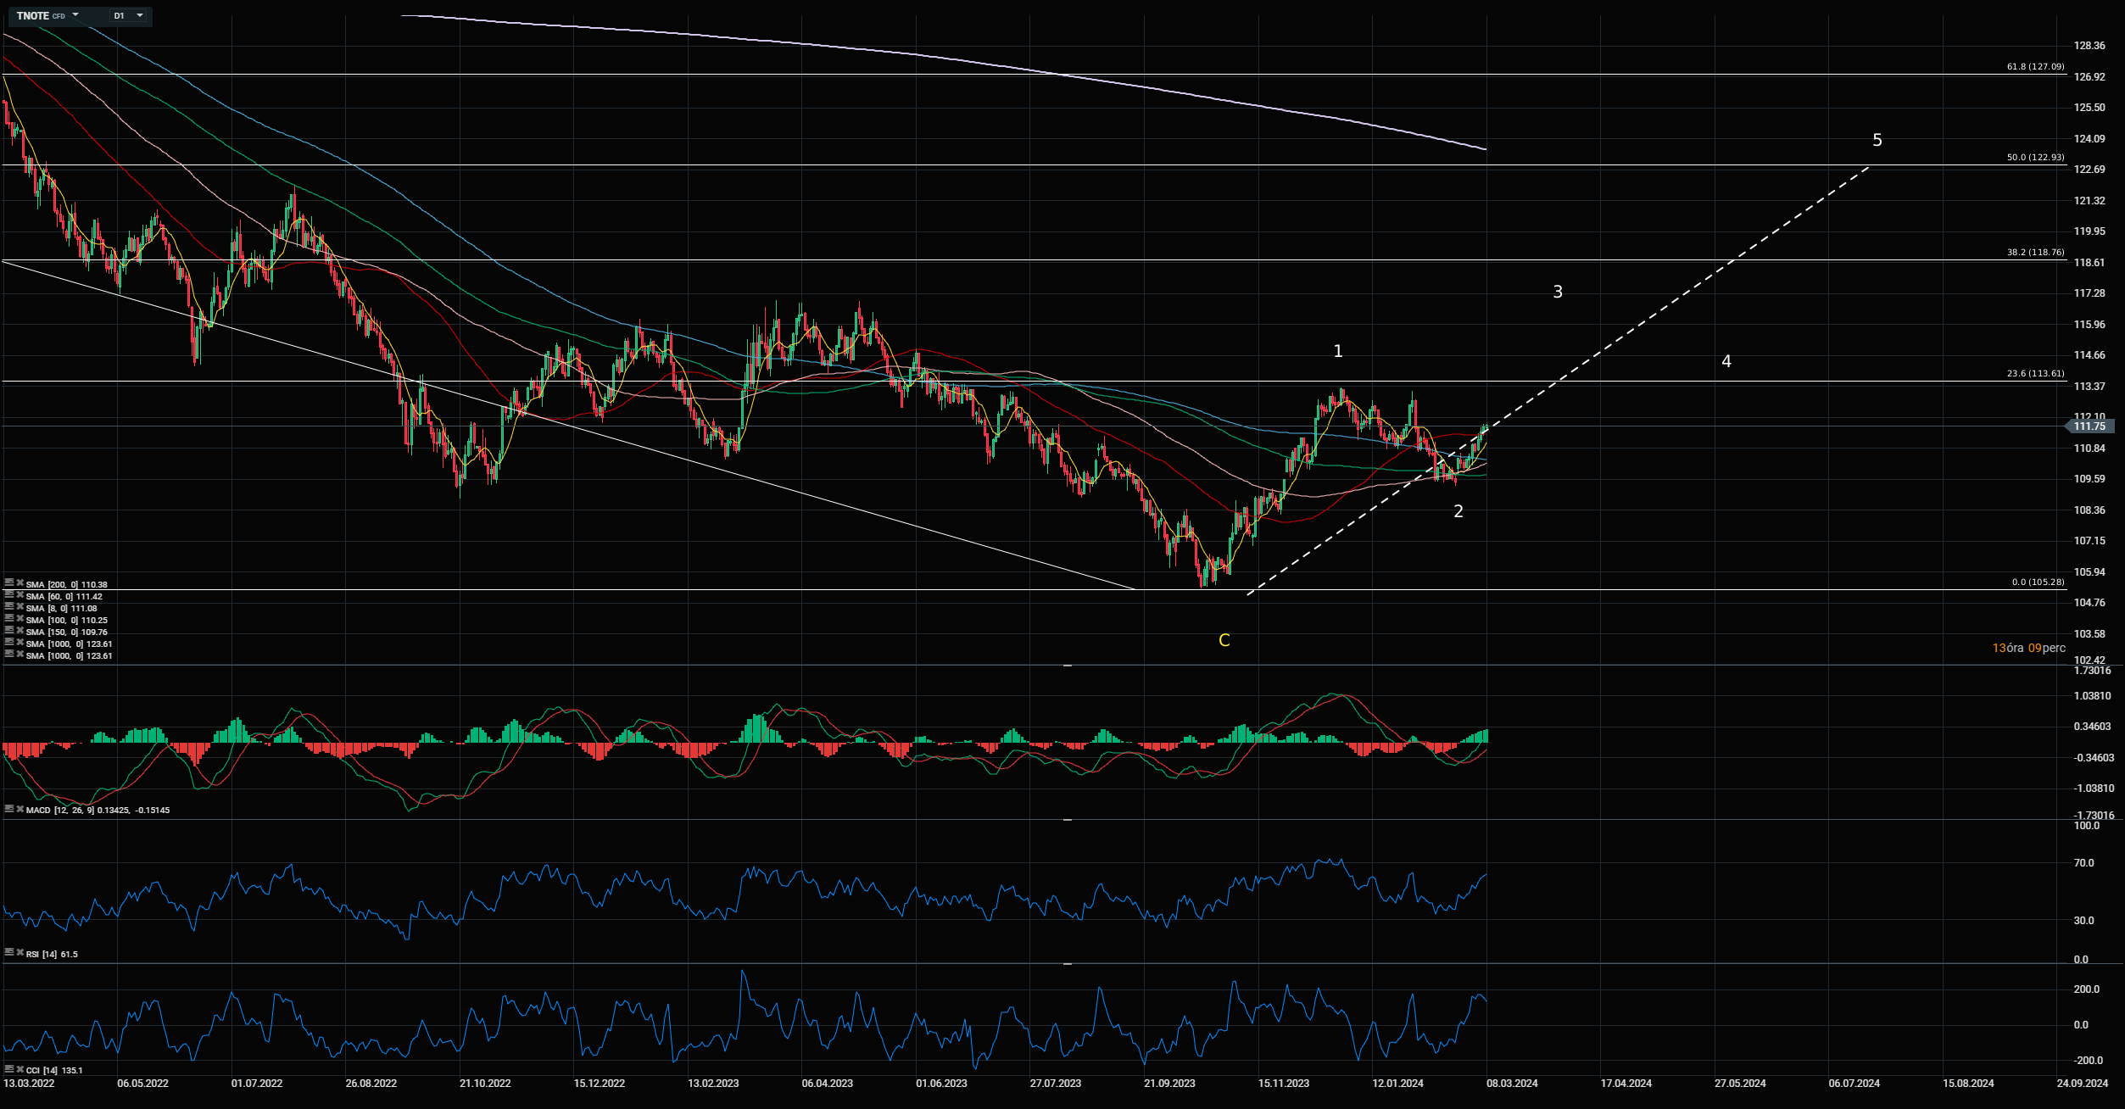This screenshot has width=2125, height=1109.
Task: Remove the SMA 60 indicator
Action: (x=20, y=595)
